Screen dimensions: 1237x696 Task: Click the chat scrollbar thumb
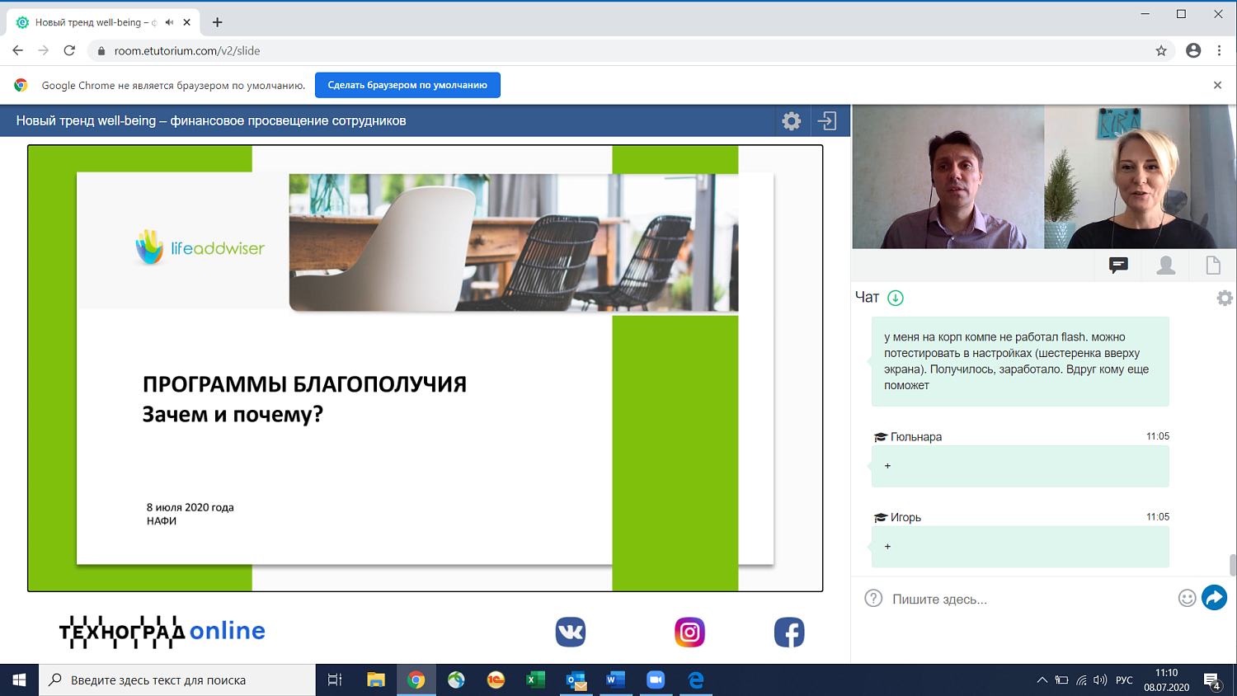tap(1233, 565)
